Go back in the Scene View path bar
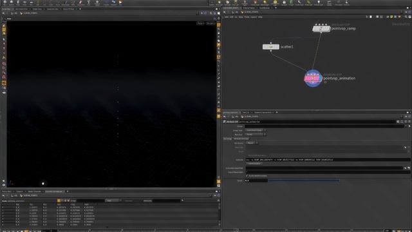 [x=3, y=13]
